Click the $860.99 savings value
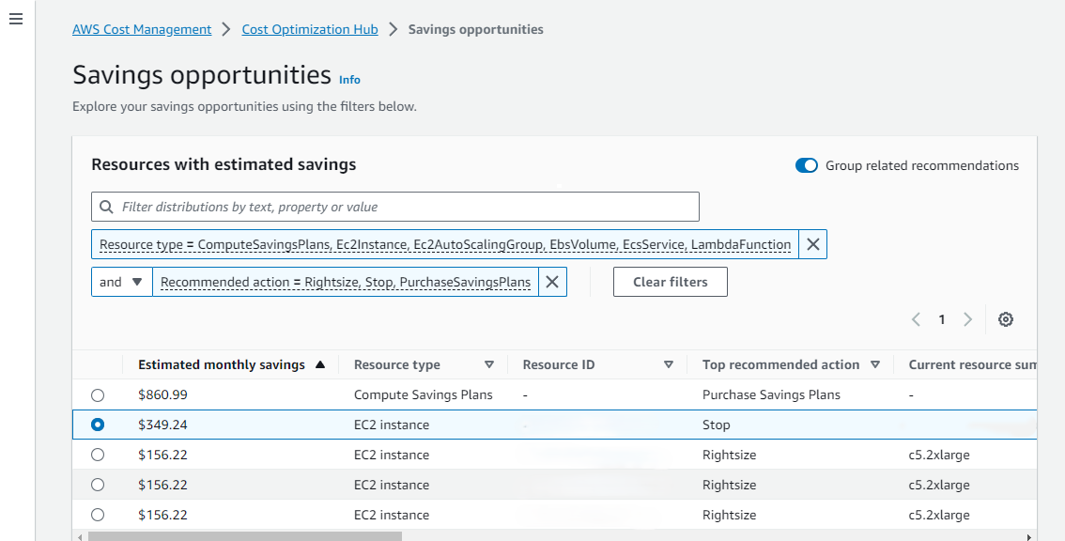This screenshot has width=1065, height=541. (x=162, y=394)
